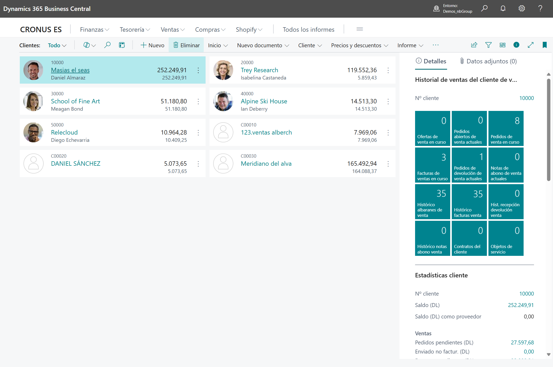
Task: Click the bookmark icon
Action: click(544, 45)
